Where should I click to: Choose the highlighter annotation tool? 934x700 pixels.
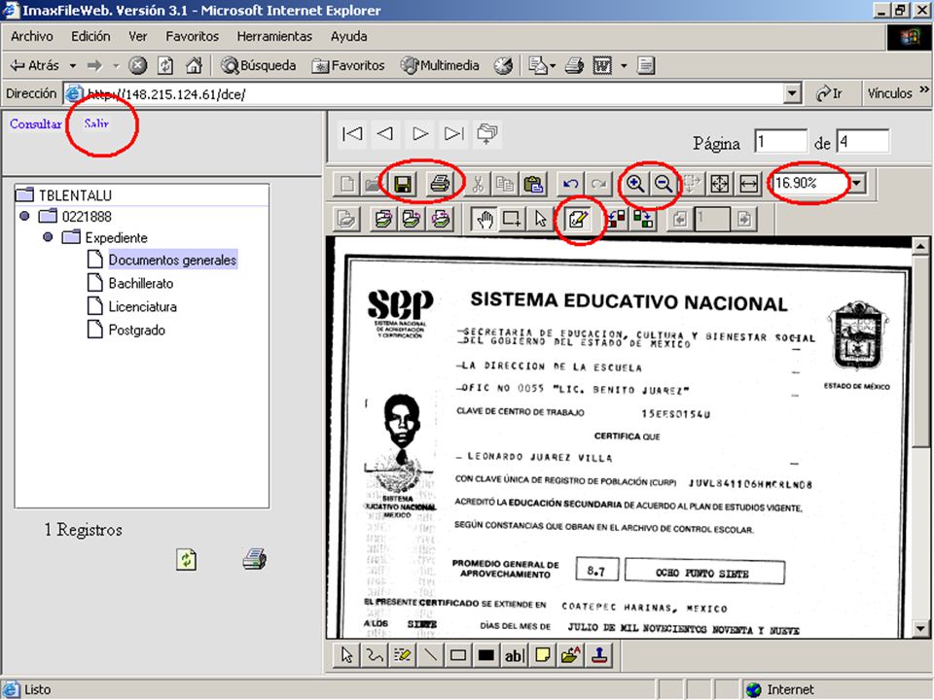coord(402,655)
